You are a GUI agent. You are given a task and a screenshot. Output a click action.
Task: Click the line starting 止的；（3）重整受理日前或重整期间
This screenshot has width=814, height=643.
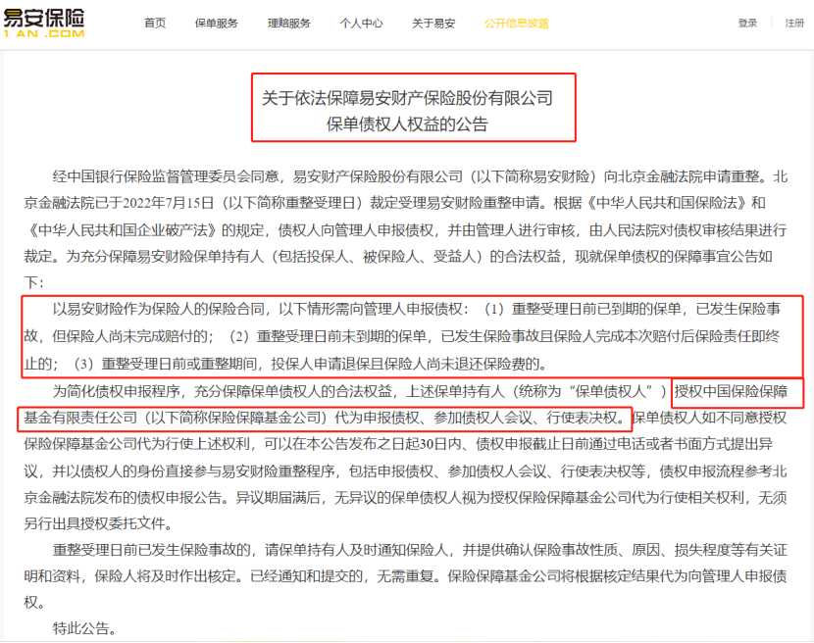point(286,364)
